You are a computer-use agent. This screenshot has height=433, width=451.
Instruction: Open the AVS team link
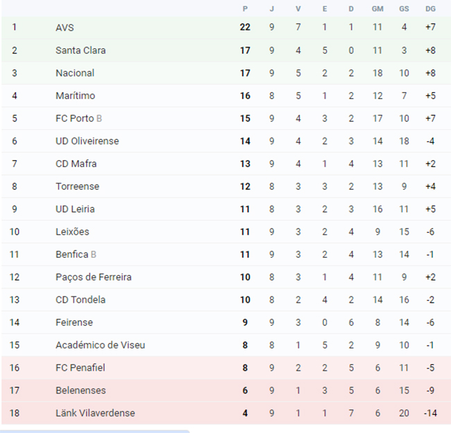(x=65, y=28)
